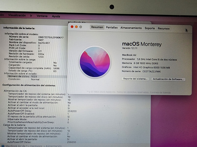Click the memory info 8 GB 1600 MHz DDR3
This screenshot has width=197, height=147.
(146, 64)
